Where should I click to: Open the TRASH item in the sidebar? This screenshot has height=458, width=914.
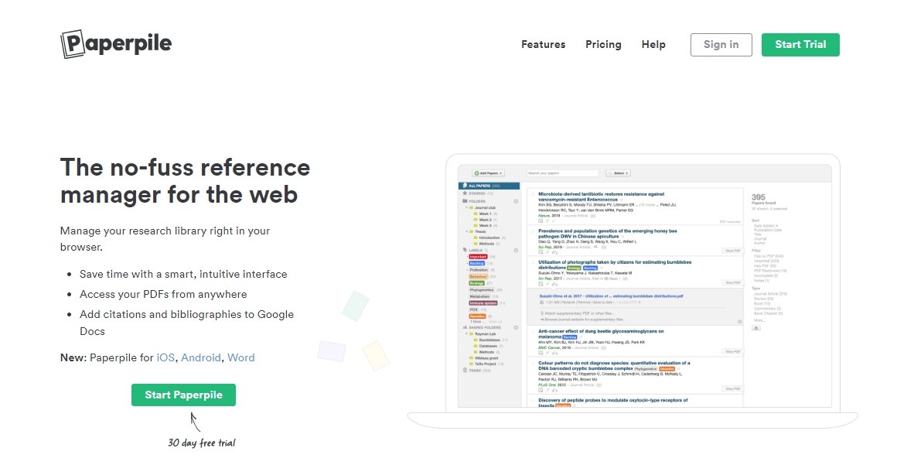tap(477, 371)
